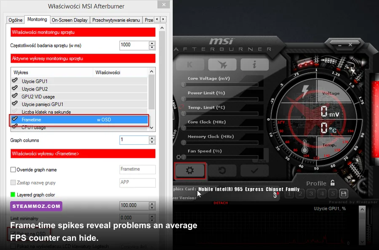Viewport: 379px width, 250px height.
Task: Decrease the 100.000 limit value
Action: (x=152, y=208)
